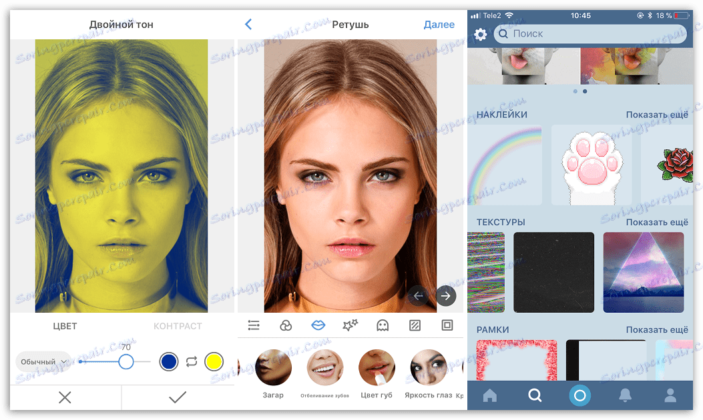Pick the yellow color swatch
703x420 pixels.
214,362
